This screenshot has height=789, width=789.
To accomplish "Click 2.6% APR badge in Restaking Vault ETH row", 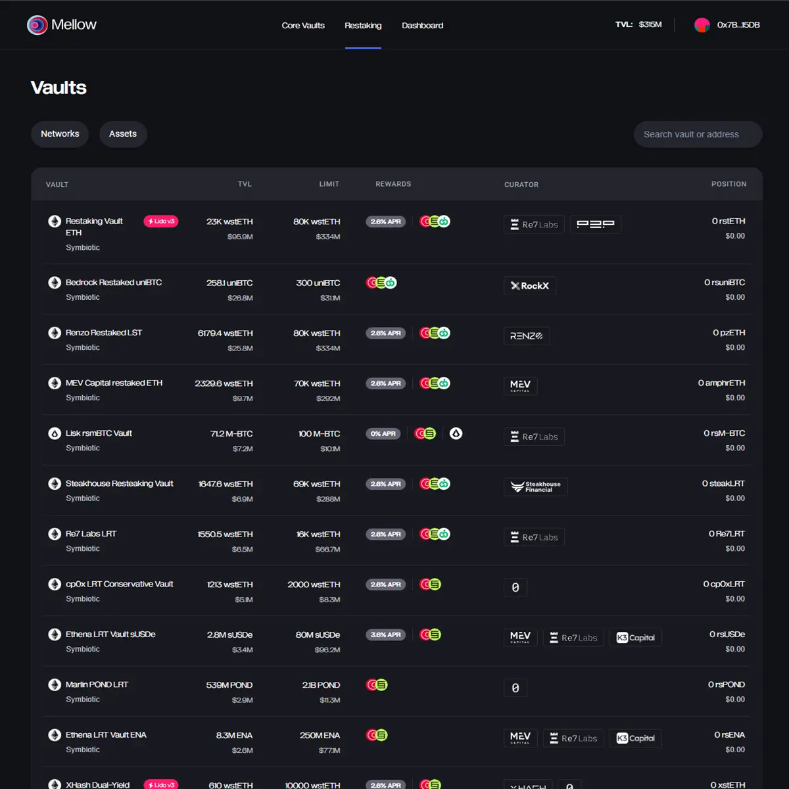I will point(386,222).
